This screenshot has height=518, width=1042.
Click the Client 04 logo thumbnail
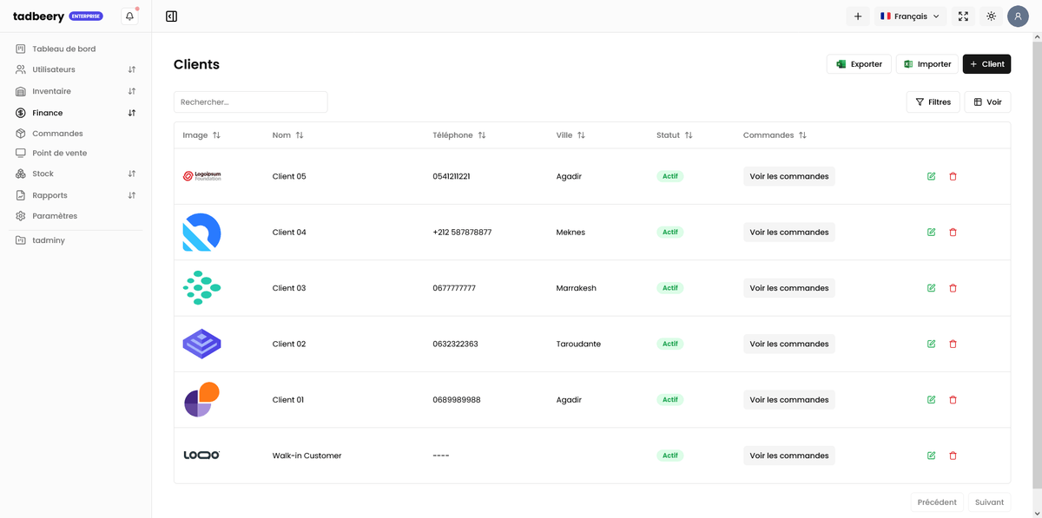(x=201, y=233)
